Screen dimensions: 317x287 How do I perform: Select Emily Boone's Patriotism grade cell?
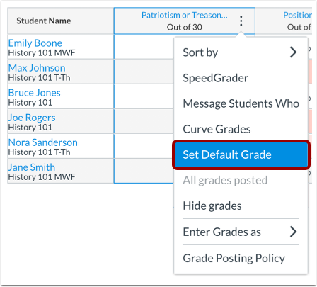[x=144, y=47]
